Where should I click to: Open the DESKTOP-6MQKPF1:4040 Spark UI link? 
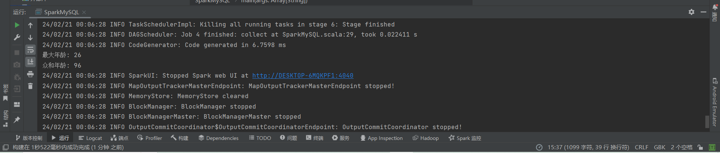(303, 76)
